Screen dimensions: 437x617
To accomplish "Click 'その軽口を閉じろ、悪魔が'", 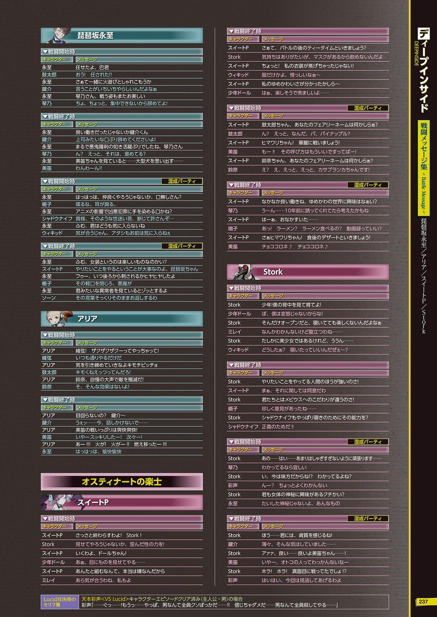I will click(103, 284).
